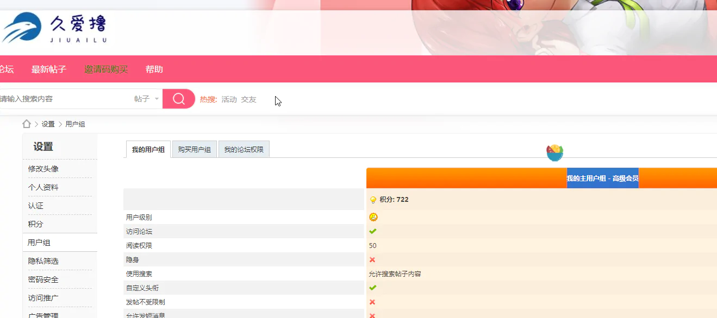
Task: Click the 交友 hot search link
Action: (248, 99)
